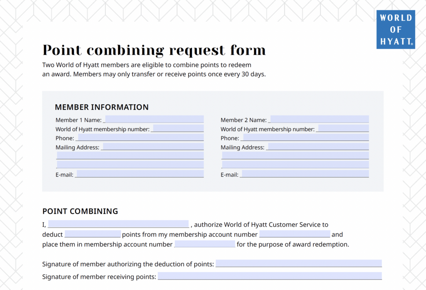Fill in the Member 2 Name field

point(320,119)
